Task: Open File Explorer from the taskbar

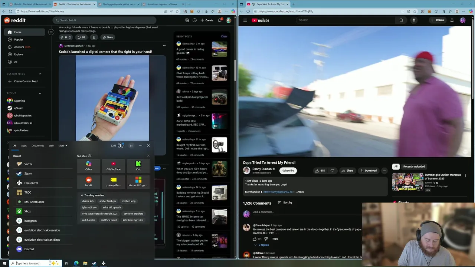Action: 85,263
